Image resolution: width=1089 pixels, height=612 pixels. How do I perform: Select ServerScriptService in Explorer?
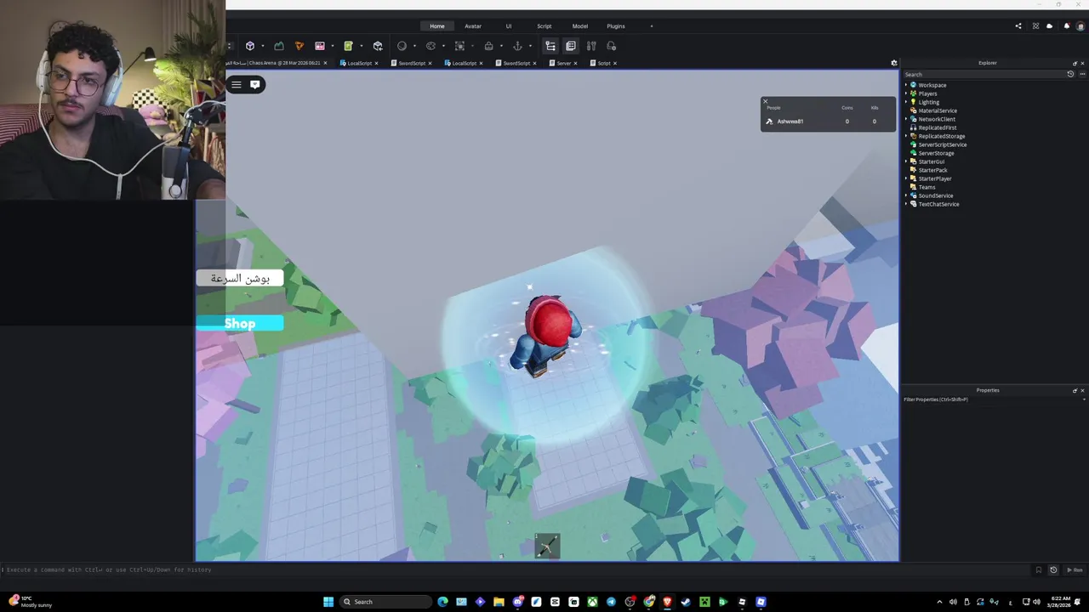point(942,144)
